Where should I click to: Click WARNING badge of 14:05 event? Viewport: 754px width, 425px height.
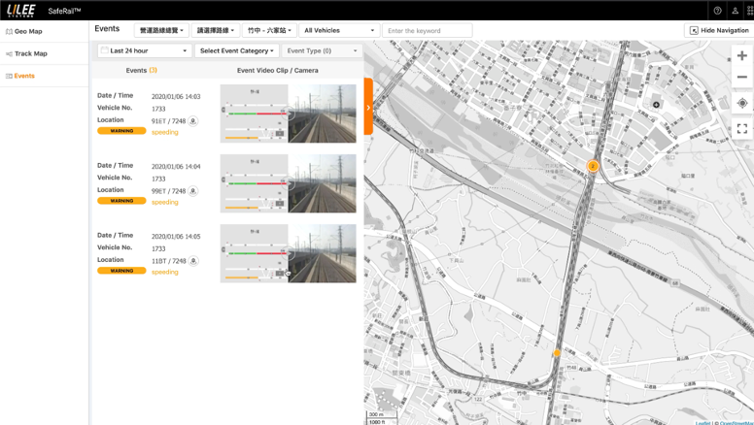point(121,271)
